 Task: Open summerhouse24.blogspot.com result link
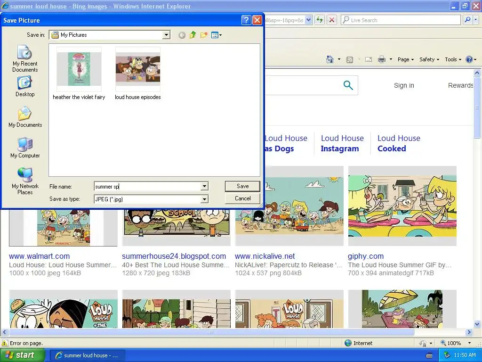click(x=174, y=256)
